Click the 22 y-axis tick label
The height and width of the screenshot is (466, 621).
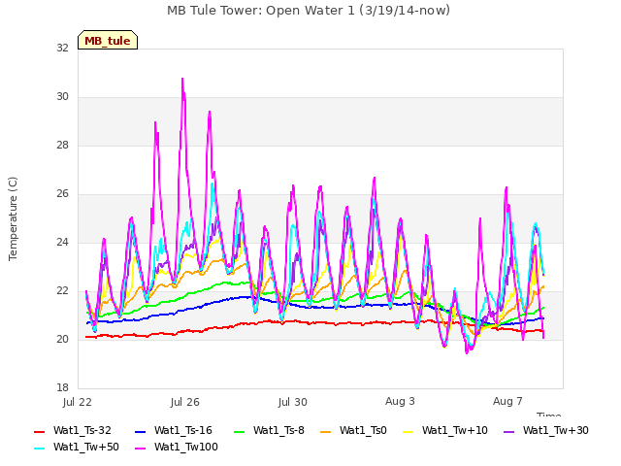click(x=62, y=291)
